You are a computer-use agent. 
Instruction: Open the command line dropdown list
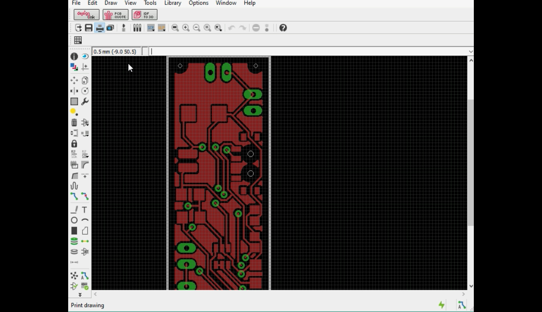(x=470, y=51)
